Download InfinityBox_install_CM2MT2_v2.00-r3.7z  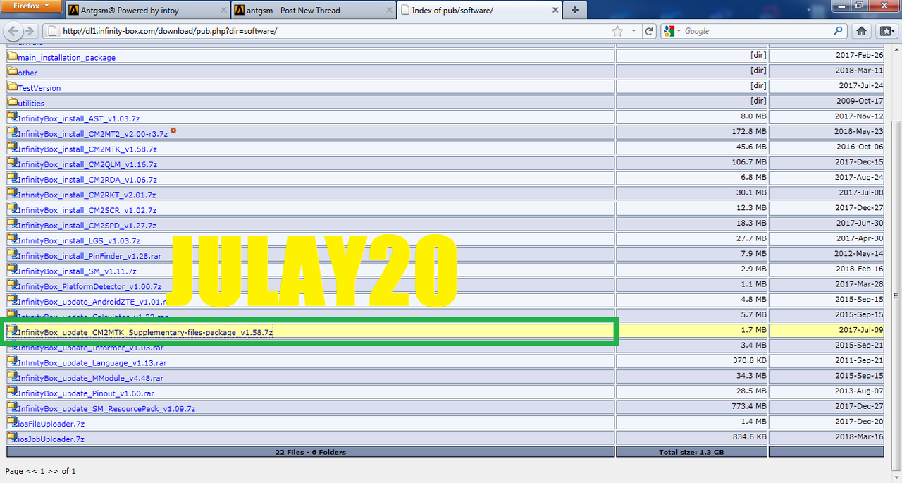point(92,134)
